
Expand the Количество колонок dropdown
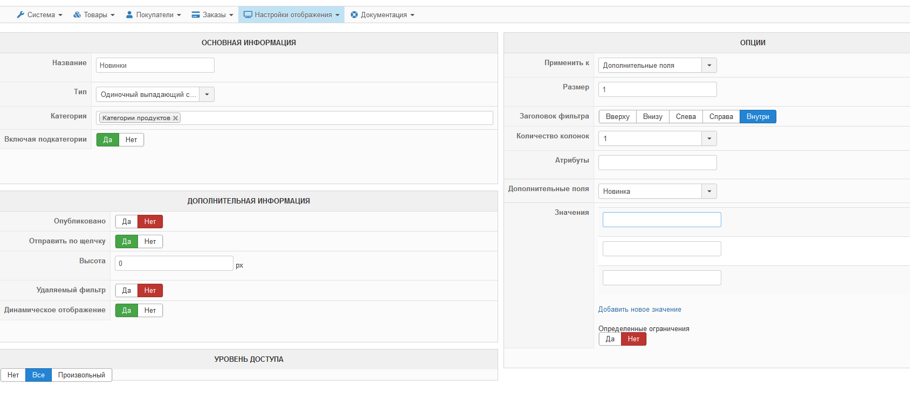(709, 139)
